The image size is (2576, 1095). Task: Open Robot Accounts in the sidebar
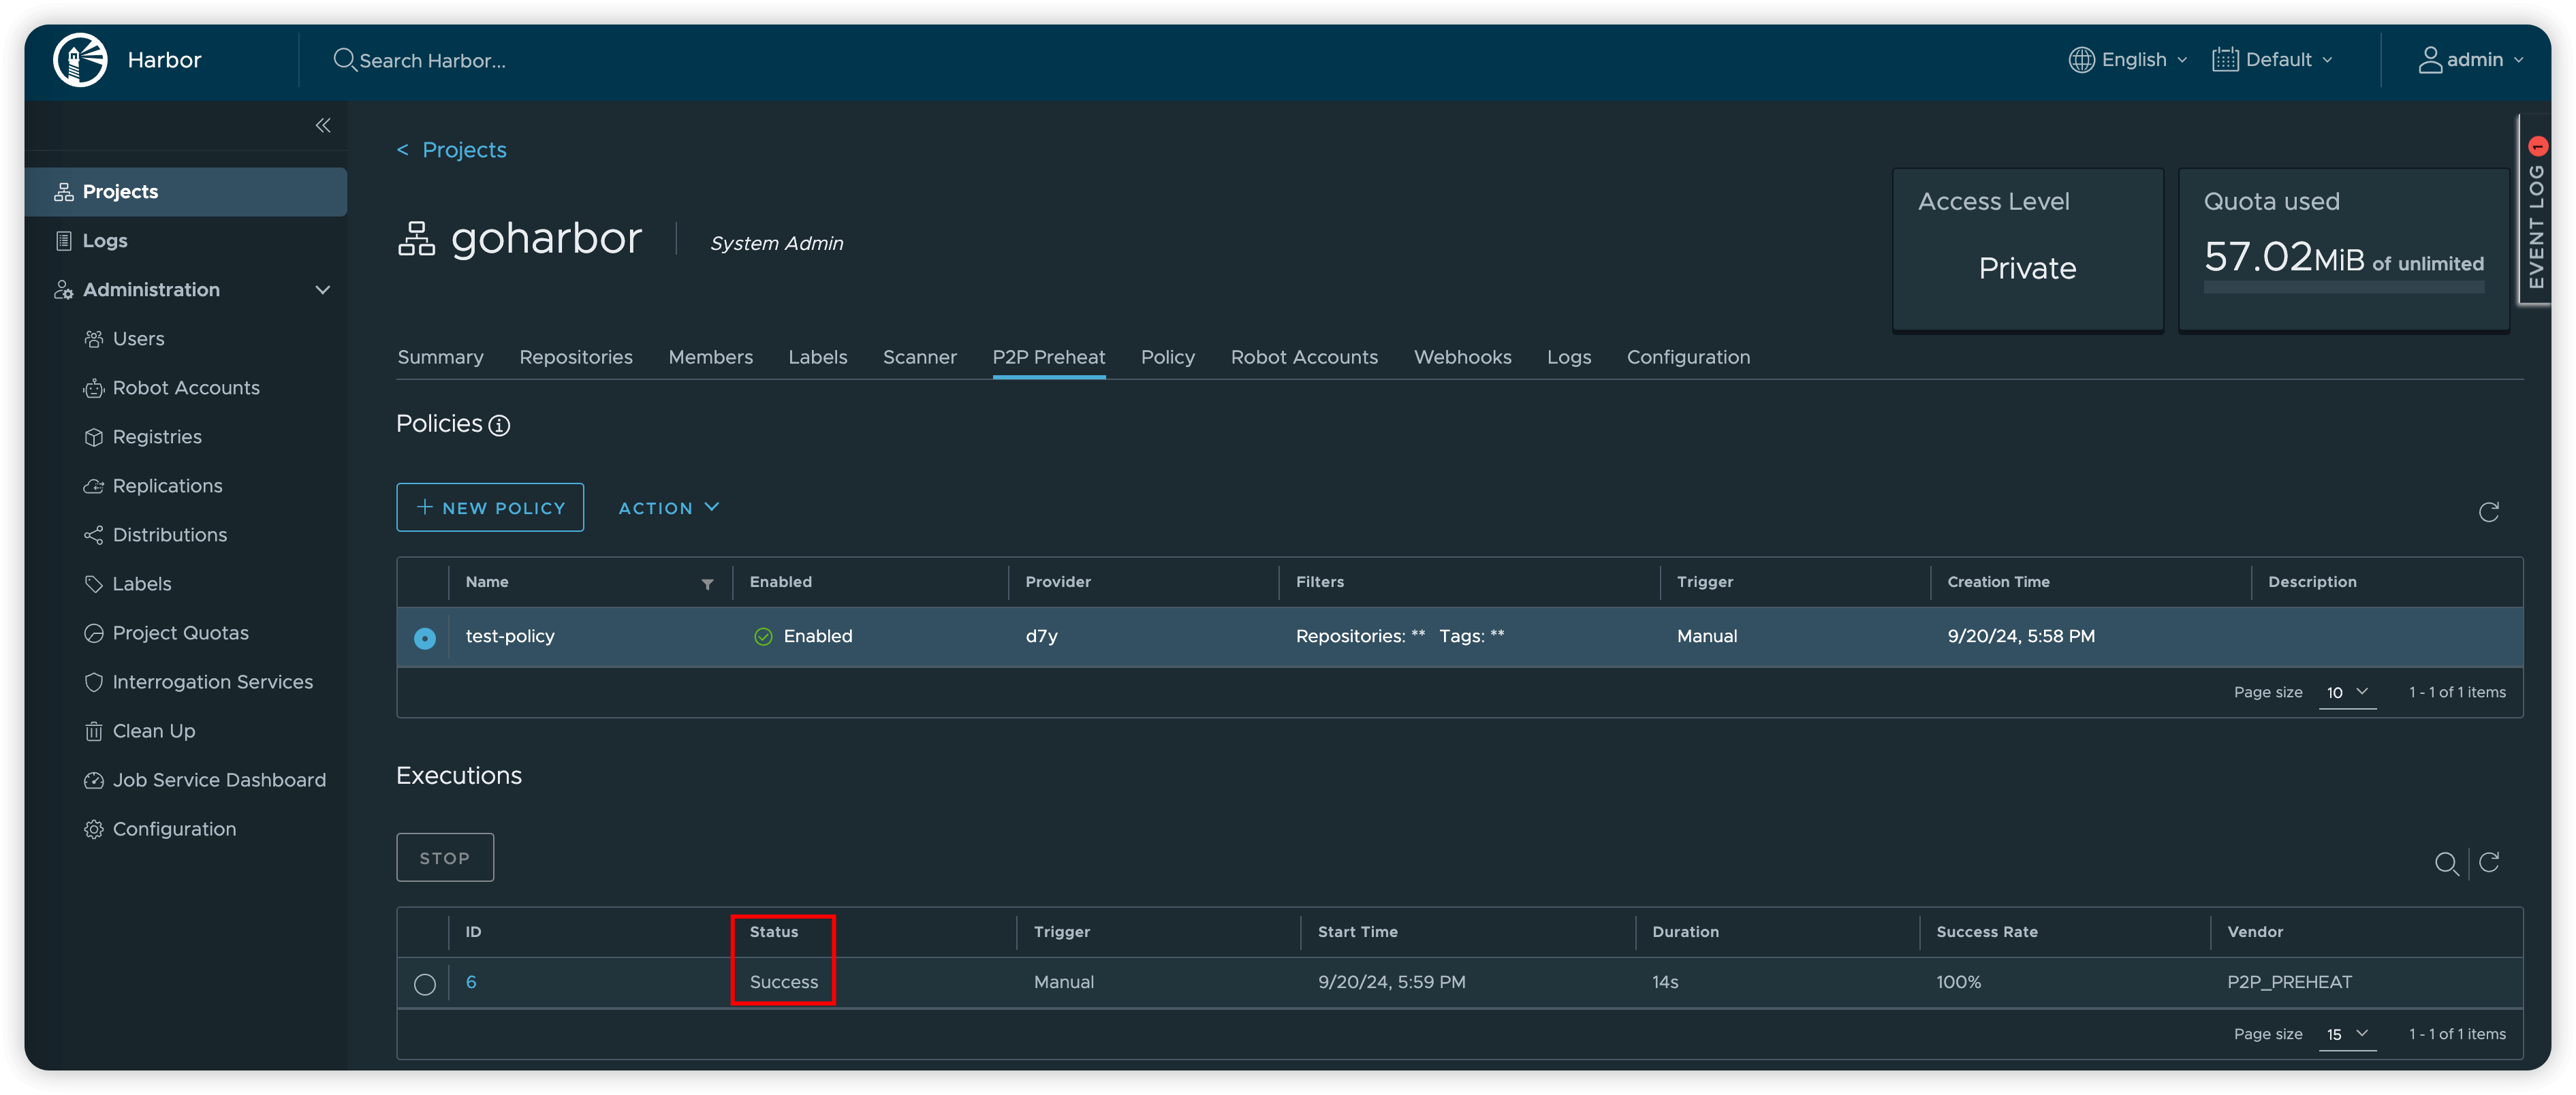[186, 387]
